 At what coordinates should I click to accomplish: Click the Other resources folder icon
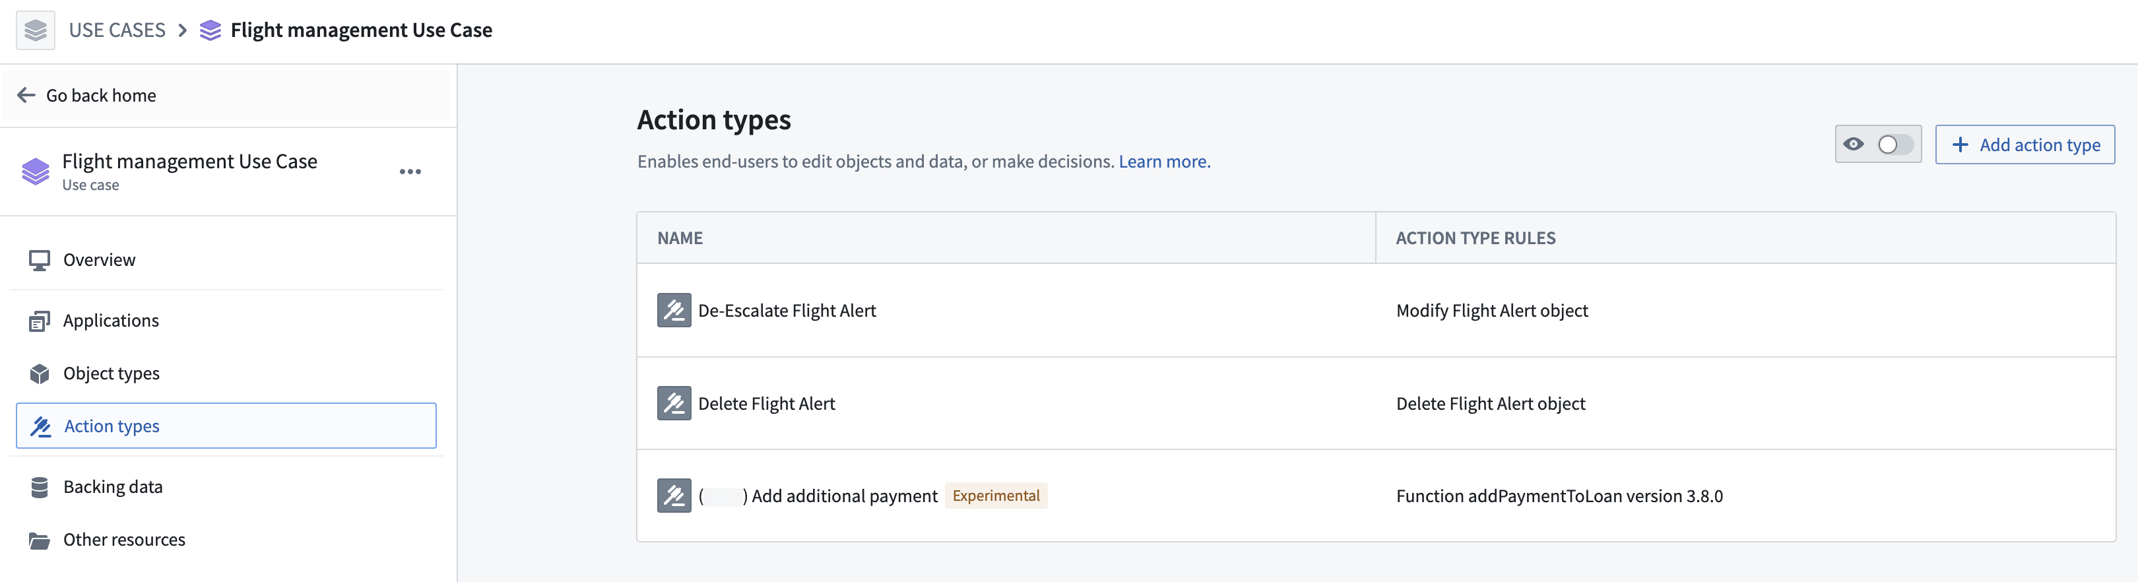pos(39,540)
